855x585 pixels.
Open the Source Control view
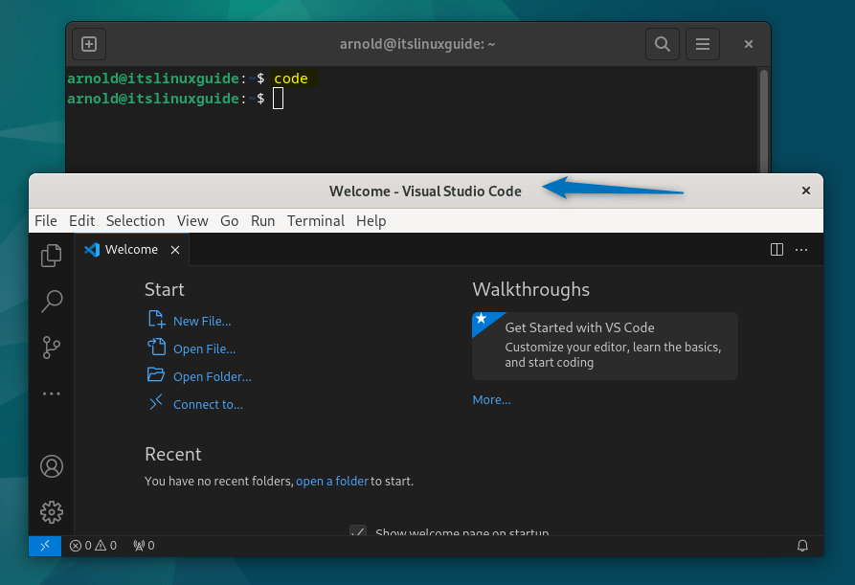click(51, 348)
